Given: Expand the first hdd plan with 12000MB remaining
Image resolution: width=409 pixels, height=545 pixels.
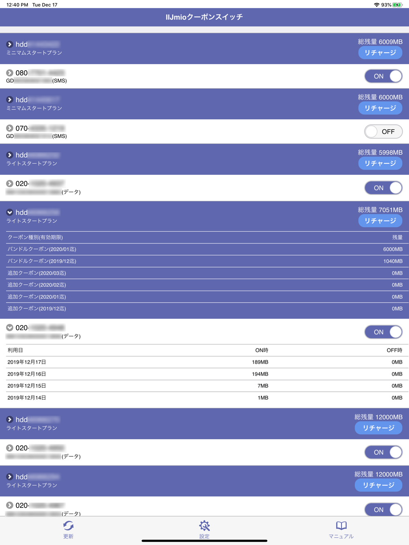Looking at the screenshot, I should [x=9, y=420].
